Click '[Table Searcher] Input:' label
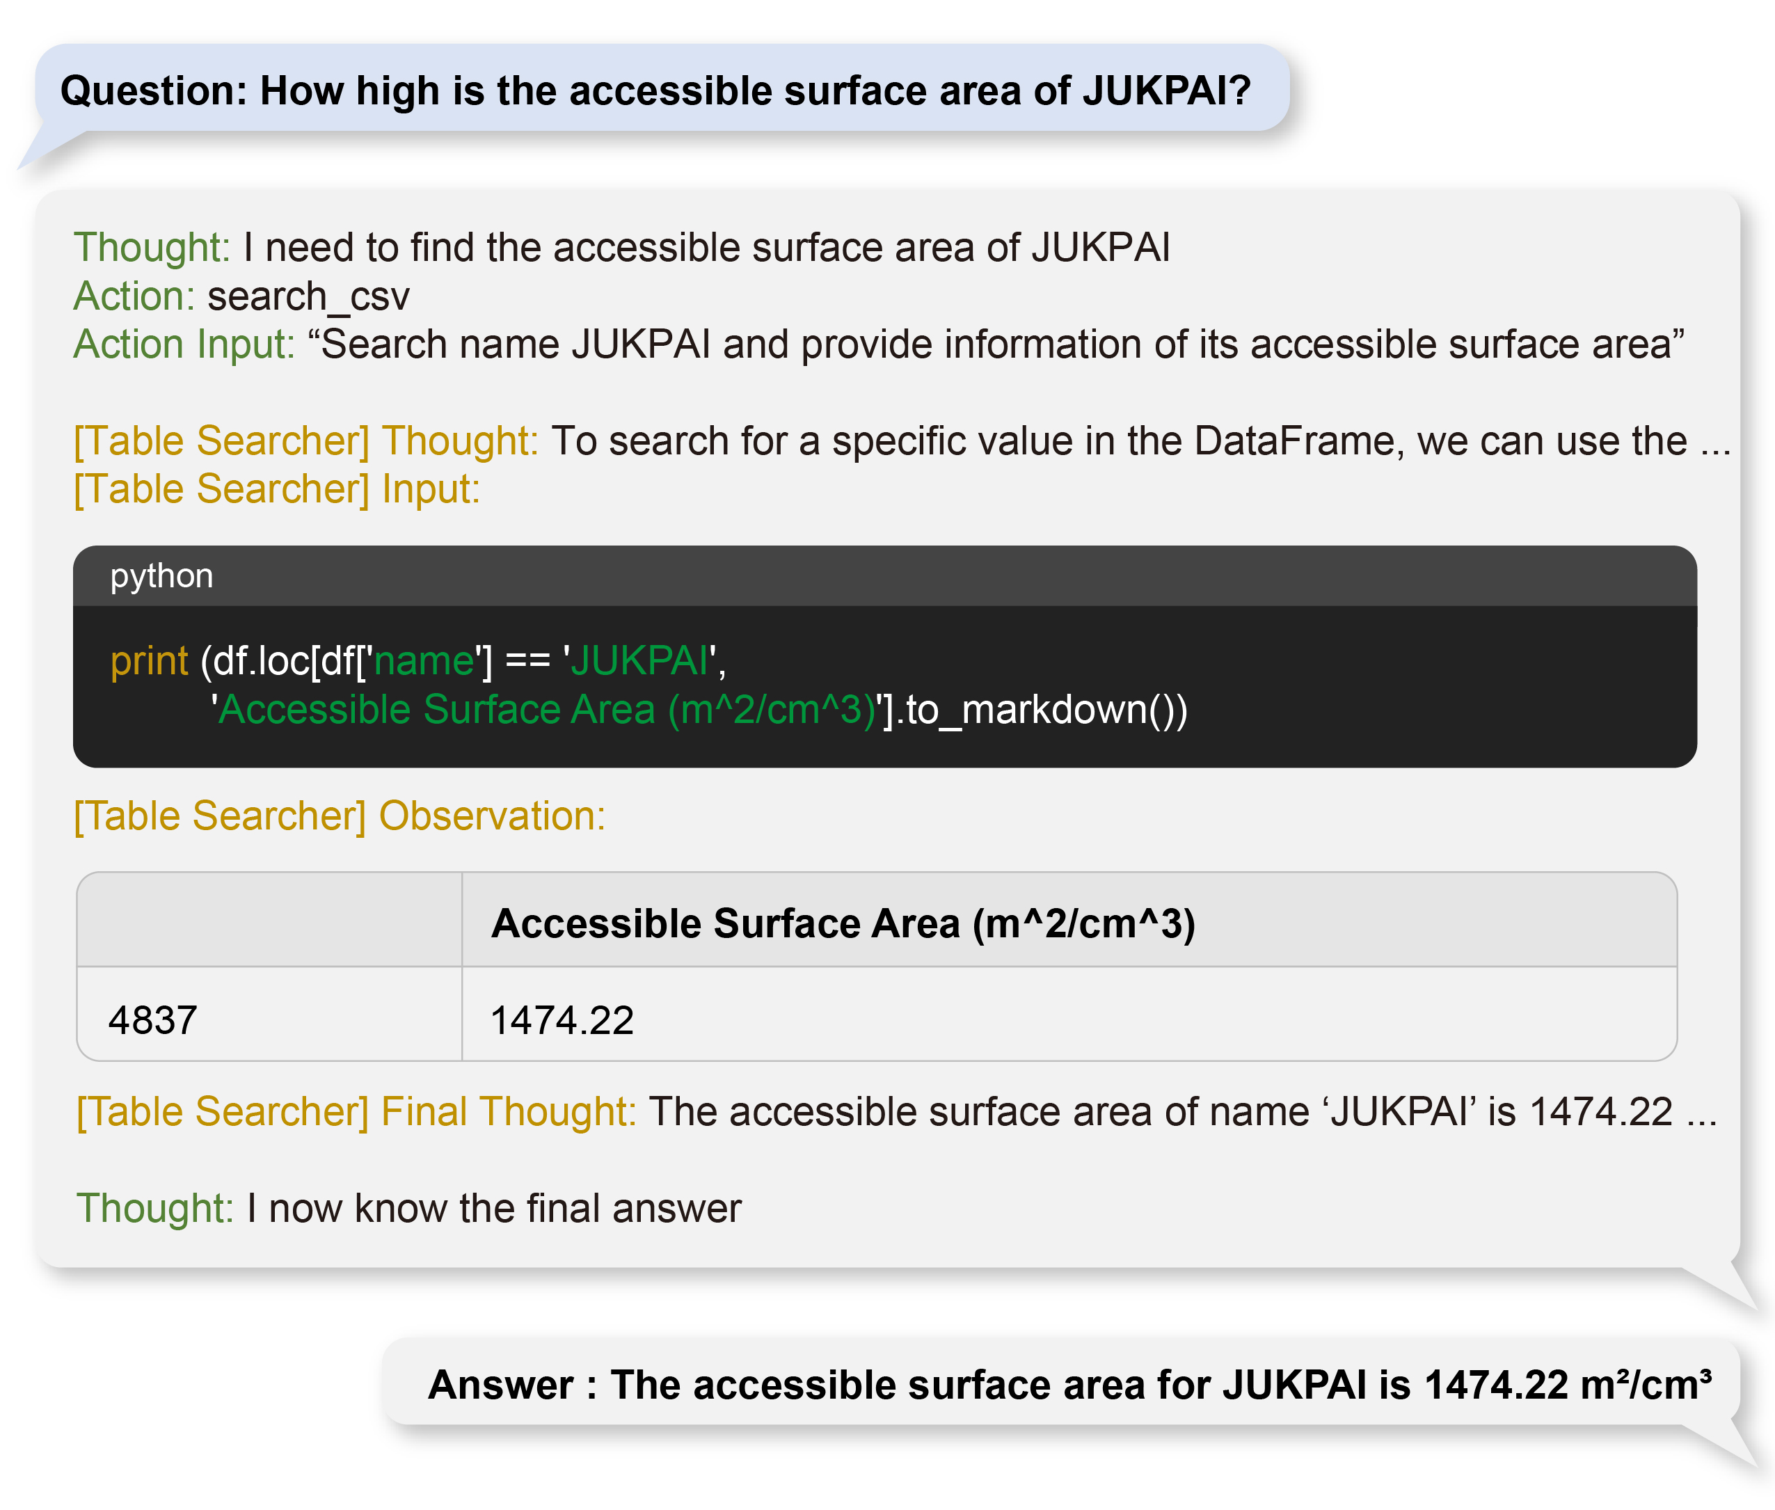Image resolution: width=1775 pixels, height=1510 pixels. coord(276,490)
